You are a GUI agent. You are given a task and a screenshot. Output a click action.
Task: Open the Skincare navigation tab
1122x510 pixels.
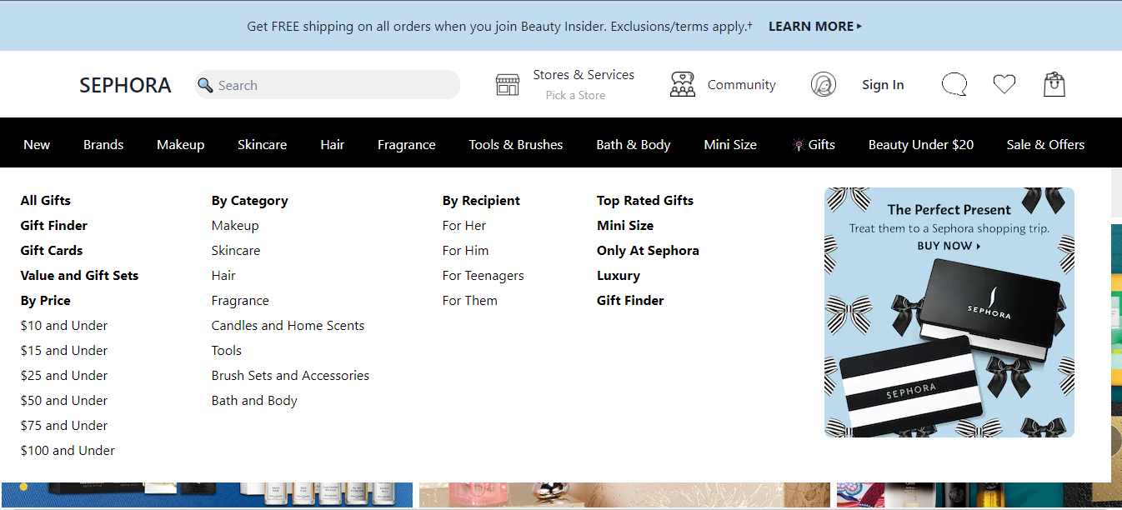262,144
